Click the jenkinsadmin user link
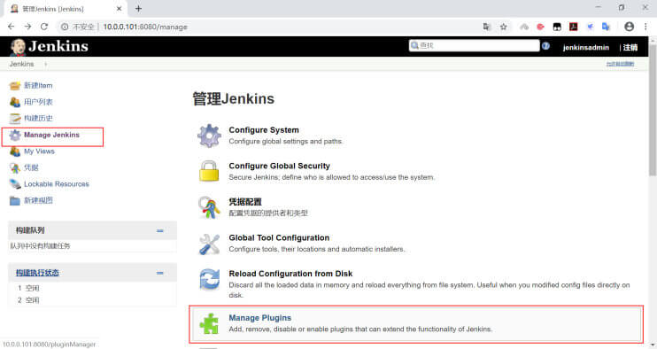Viewport: 657px width, 349px height. [586, 47]
